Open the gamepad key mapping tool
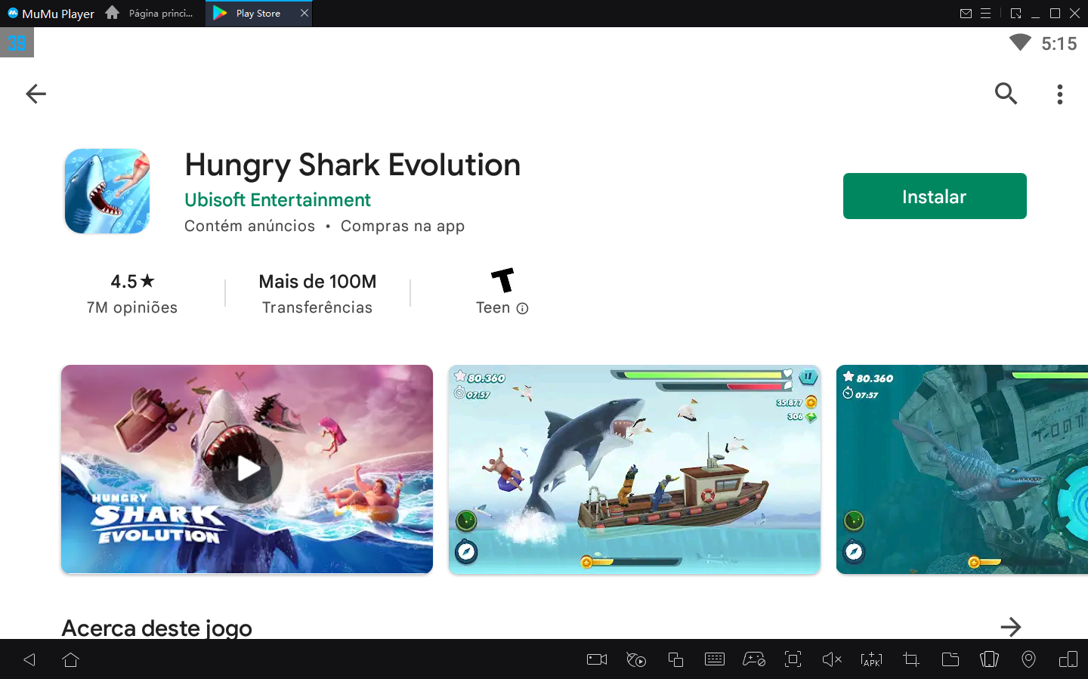Screen dimensions: 1088x679 [x=754, y=659]
